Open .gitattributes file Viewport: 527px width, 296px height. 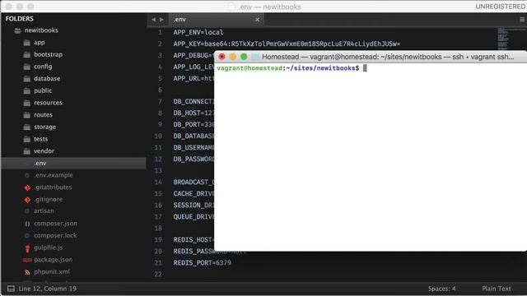point(53,187)
